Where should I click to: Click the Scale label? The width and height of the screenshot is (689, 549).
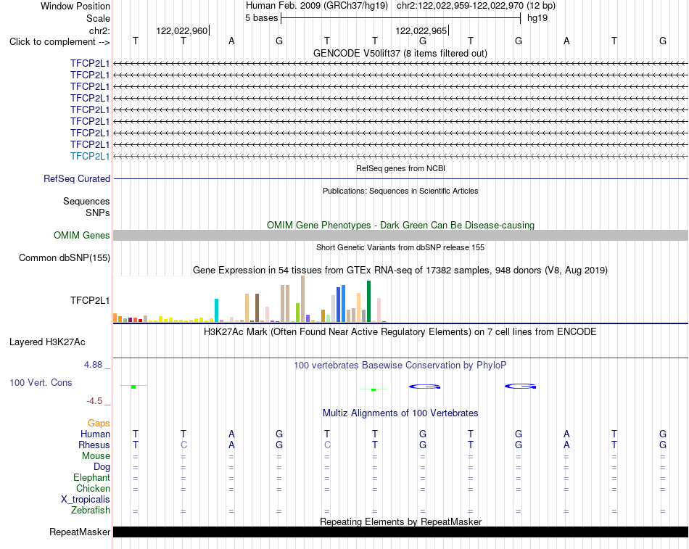(98, 18)
